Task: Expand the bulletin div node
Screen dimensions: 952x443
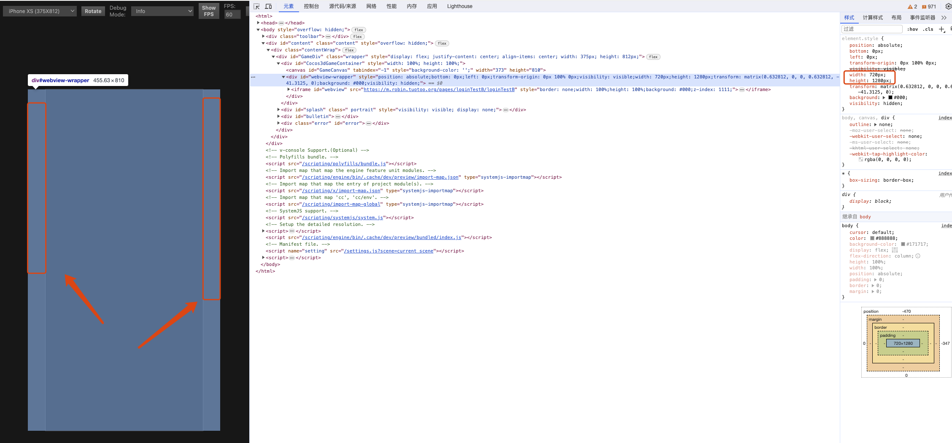Action: pos(278,116)
